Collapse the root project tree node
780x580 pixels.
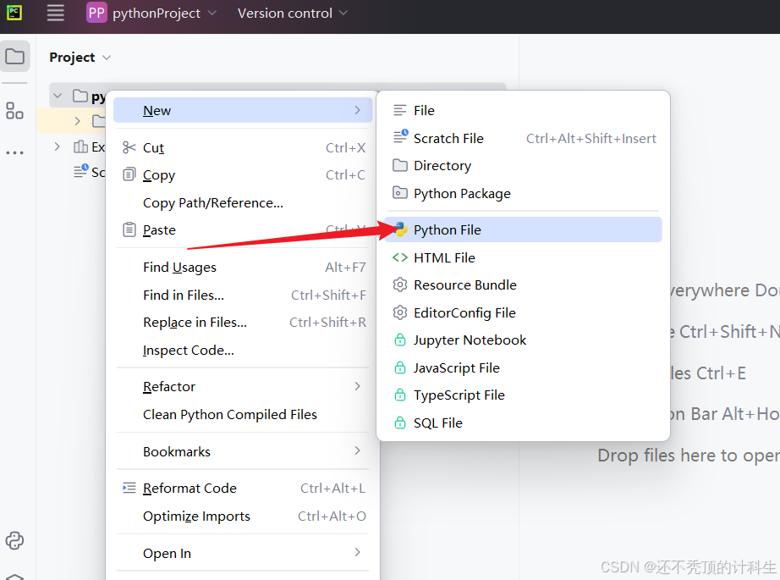(x=58, y=97)
